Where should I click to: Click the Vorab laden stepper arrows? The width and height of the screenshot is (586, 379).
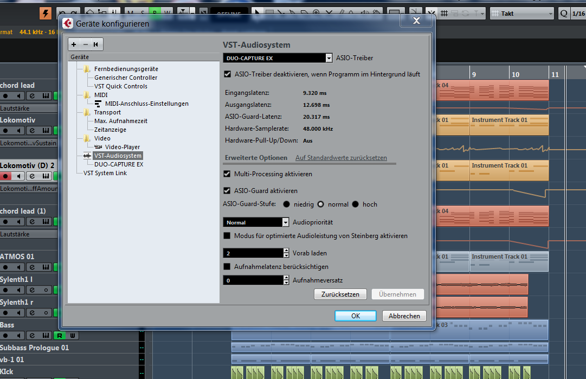tap(286, 253)
